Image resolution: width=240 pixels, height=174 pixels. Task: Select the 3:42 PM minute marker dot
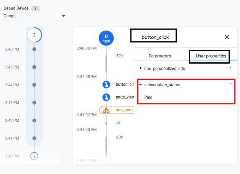point(34,120)
